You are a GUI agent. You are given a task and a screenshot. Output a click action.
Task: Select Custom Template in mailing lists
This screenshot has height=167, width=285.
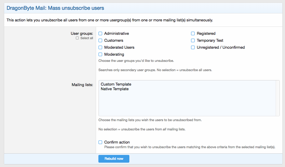point(116,84)
